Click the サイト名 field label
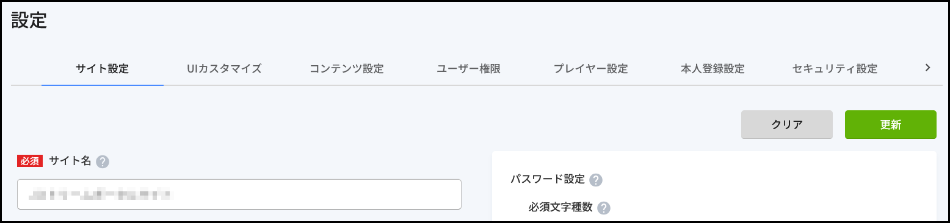The height and width of the screenshot is (223, 950). (x=70, y=161)
